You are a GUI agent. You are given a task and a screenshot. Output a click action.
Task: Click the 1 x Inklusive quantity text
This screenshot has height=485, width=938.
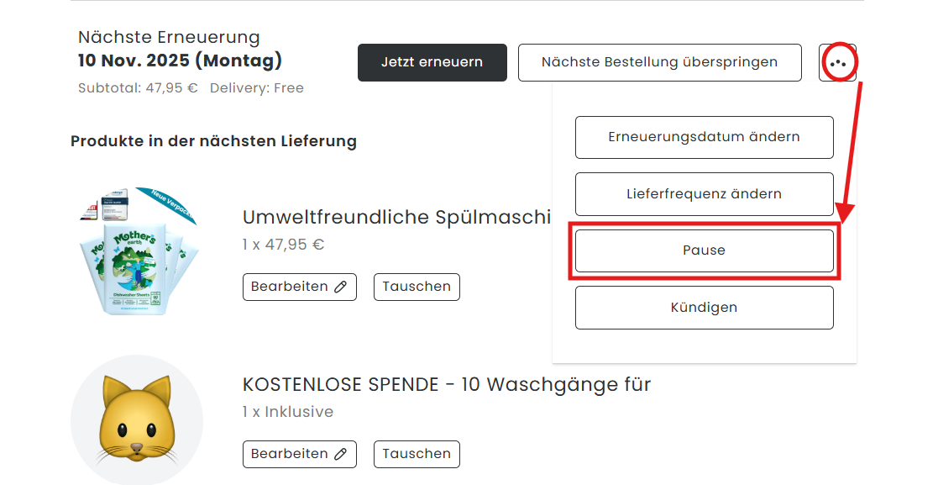(288, 412)
